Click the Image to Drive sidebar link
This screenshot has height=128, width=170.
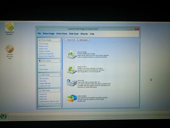(44, 46)
